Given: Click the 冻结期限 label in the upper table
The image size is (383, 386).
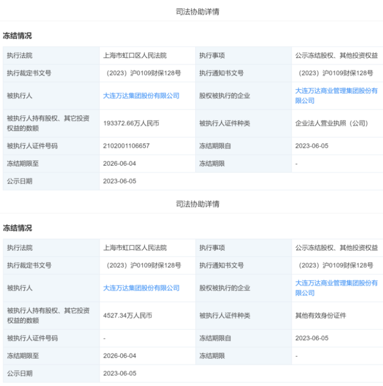Looking at the screenshot, I should point(212,164).
